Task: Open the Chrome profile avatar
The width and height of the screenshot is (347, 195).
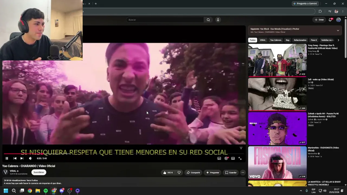Action: [336, 11]
